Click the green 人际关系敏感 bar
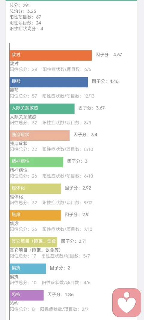 (42, 109)
